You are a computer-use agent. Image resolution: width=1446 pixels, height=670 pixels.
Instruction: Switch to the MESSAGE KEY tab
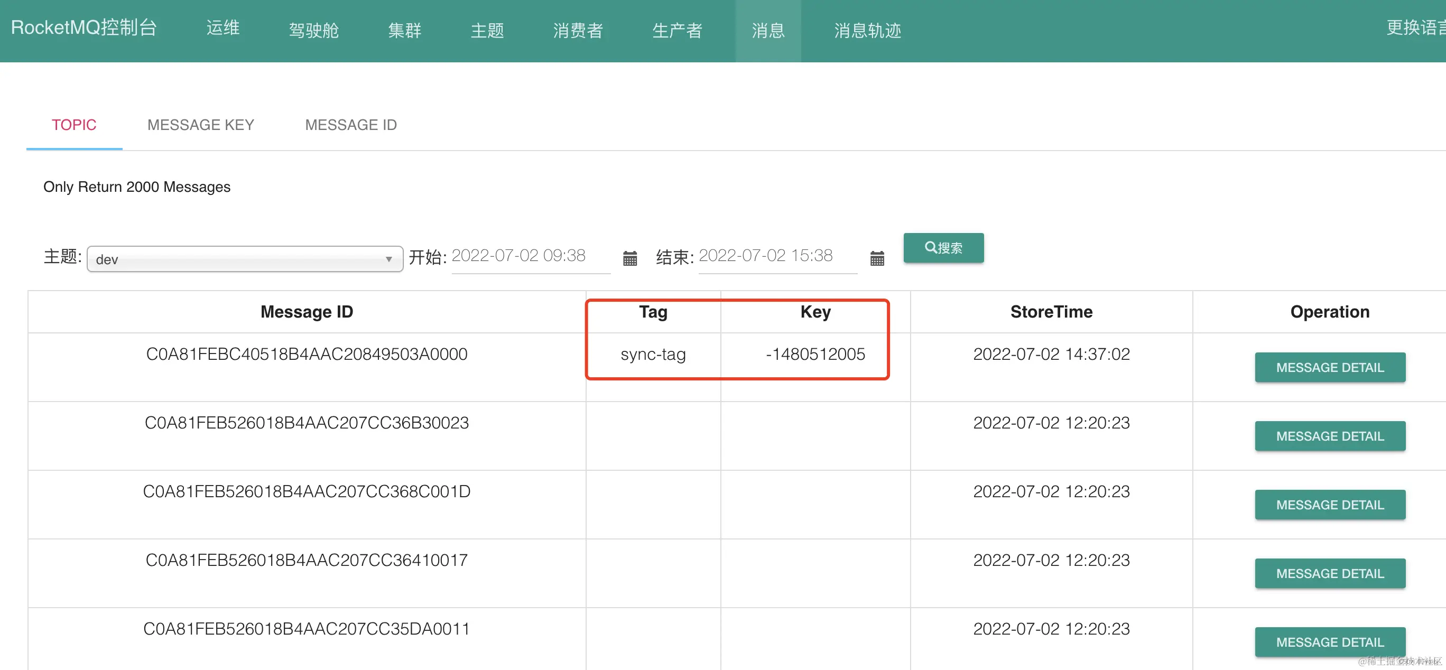(200, 125)
